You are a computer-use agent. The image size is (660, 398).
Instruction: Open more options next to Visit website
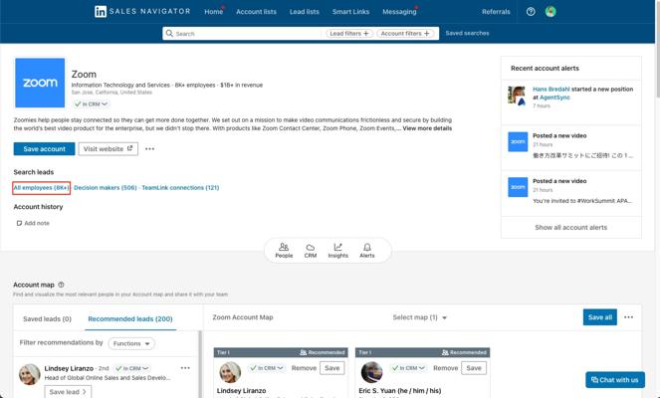[x=150, y=149]
